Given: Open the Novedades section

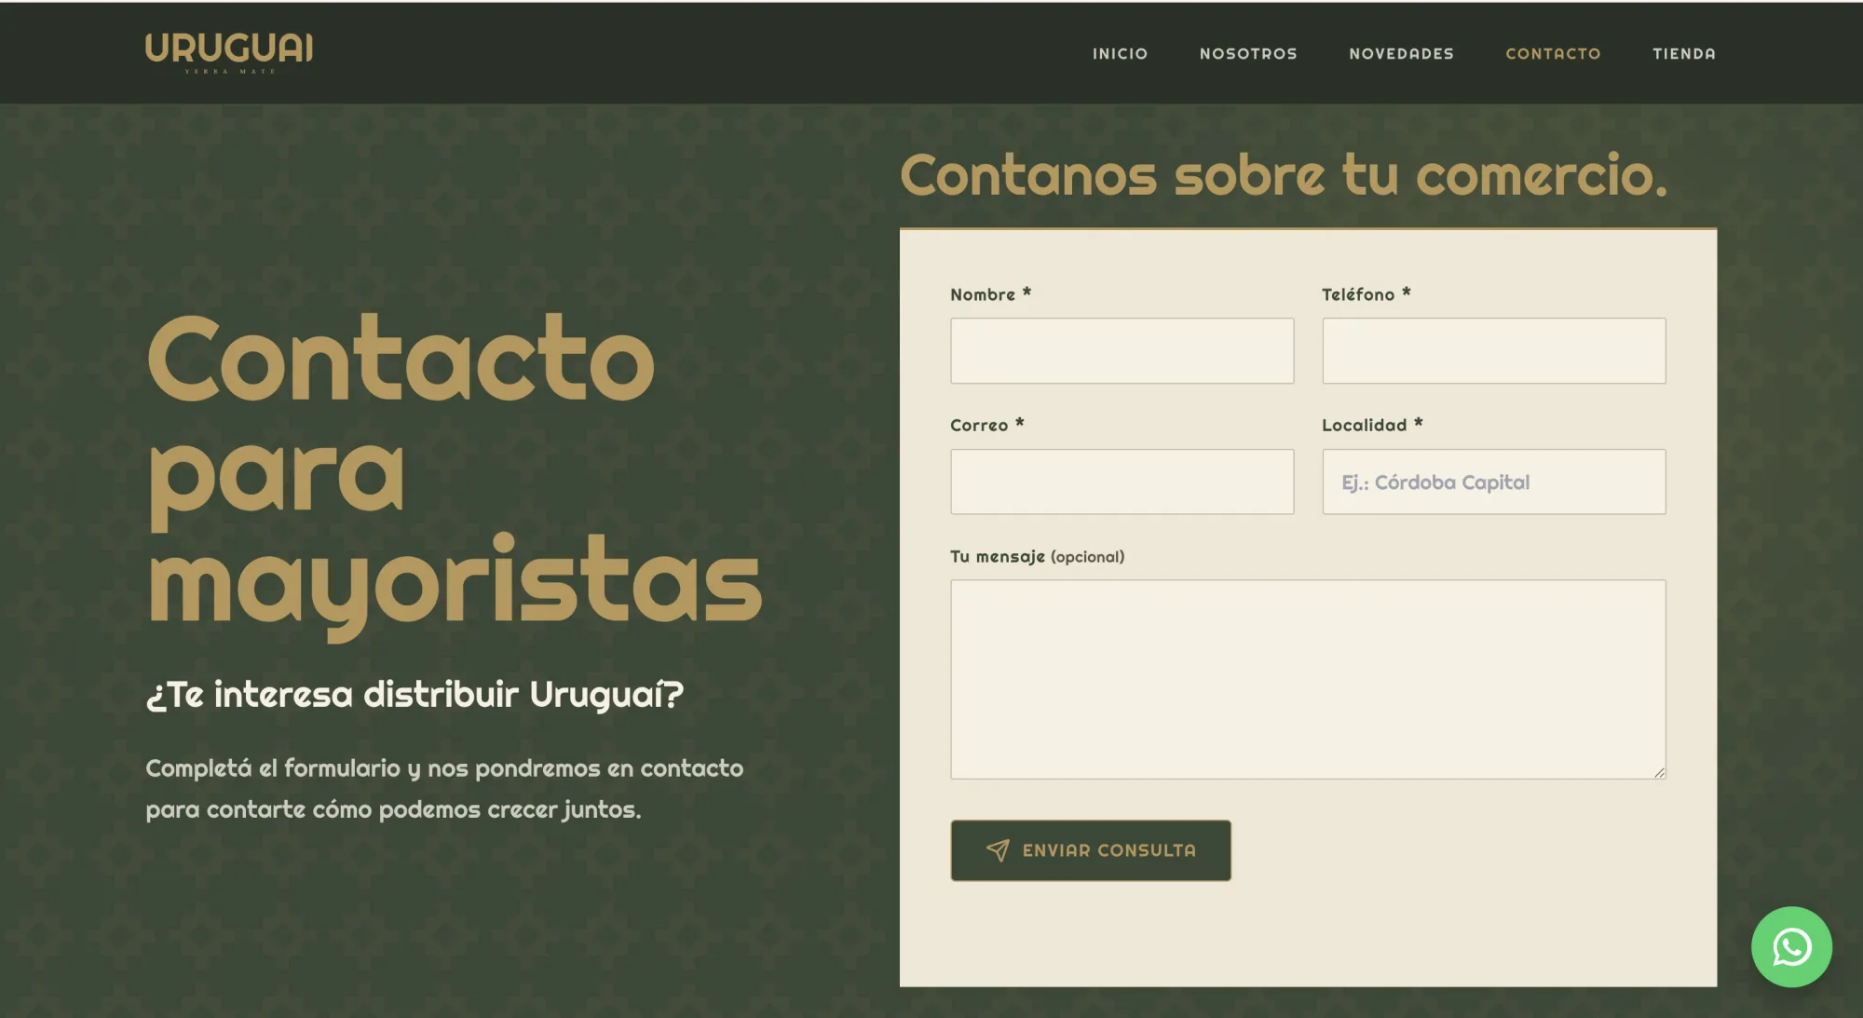Looking at the screenshot, I should (1401, 53).
